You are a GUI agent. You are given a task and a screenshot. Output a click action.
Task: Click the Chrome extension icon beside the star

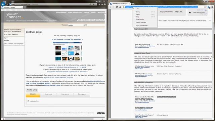click(209, 7)
